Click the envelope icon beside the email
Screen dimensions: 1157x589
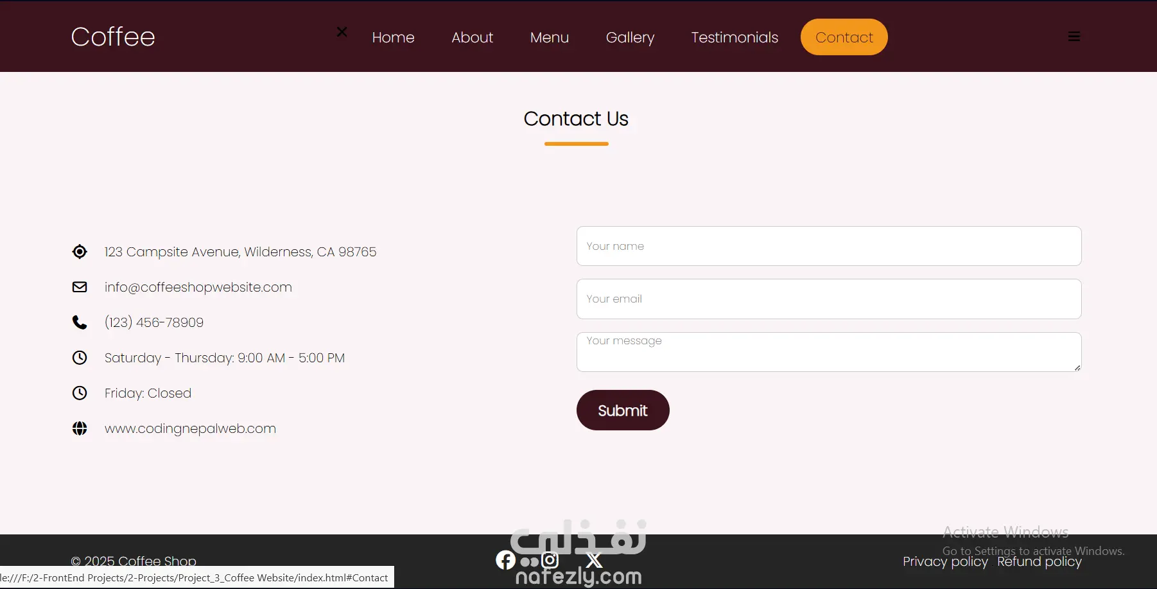[x=80, y=287]
